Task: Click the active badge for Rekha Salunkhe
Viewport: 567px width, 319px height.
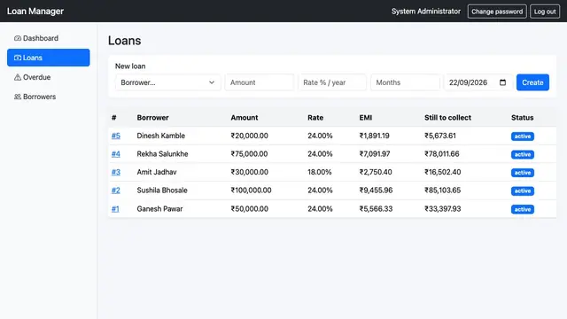Action: [x=523, y=154]
